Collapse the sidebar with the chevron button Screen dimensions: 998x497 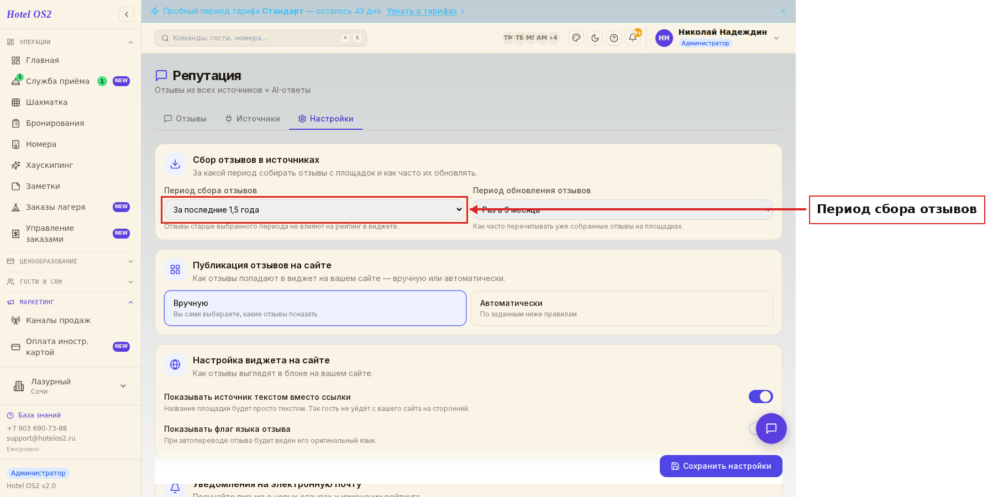coord(127,14)
